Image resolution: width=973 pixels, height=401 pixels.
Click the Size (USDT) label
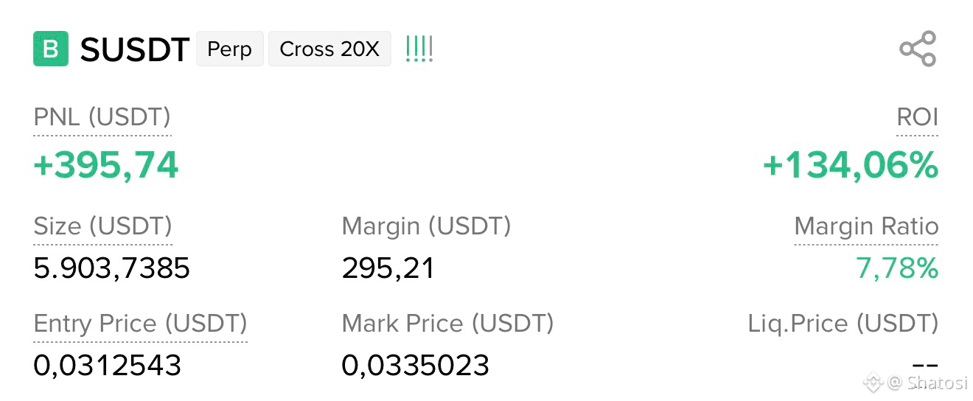[x=103, y=226]
